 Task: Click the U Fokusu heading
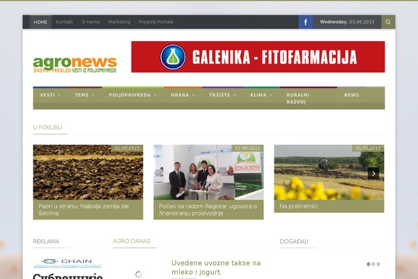(47, 128)
